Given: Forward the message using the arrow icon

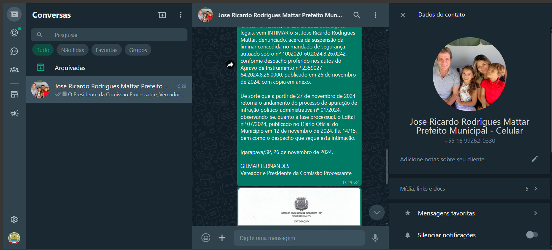Looking at the screenshot, I should click(230, 64).
